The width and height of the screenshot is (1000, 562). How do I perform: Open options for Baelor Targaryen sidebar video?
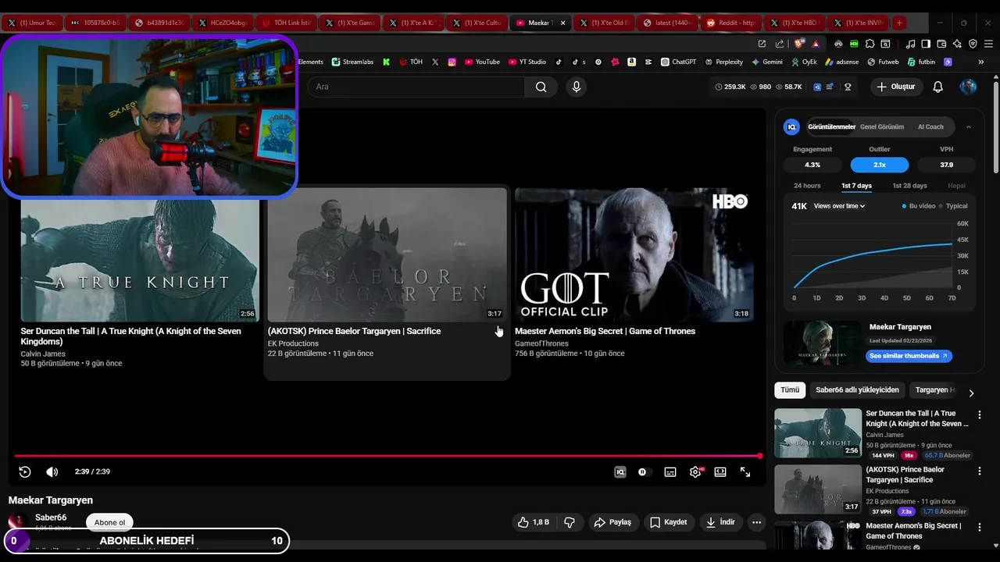tap(980, 471)
